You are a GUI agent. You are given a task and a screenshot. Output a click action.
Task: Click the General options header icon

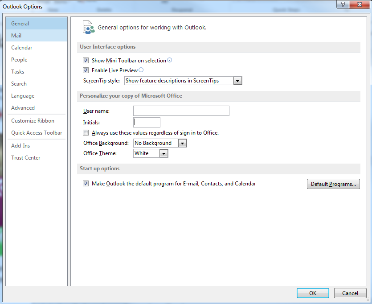(89, 27)
